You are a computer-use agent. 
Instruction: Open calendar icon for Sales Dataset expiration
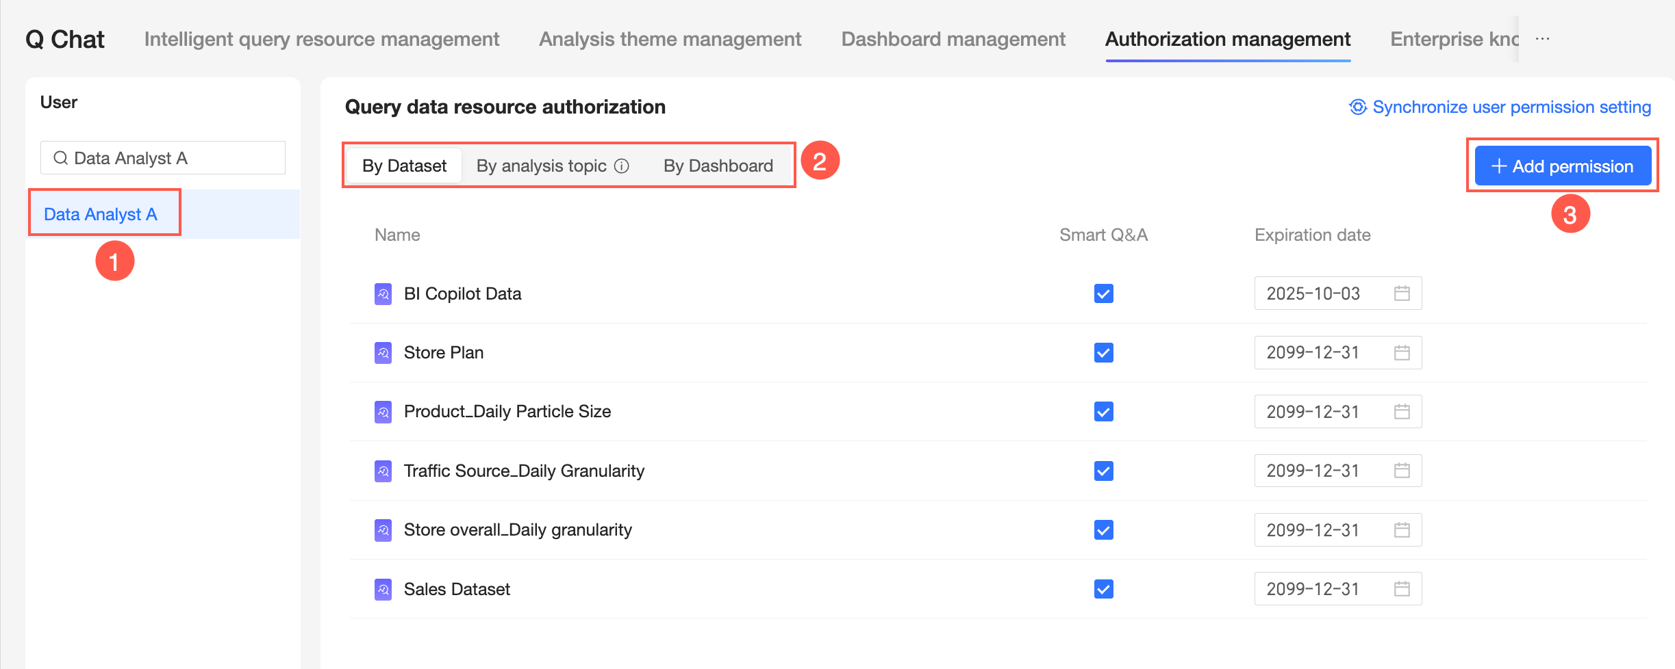(1402, 589)
